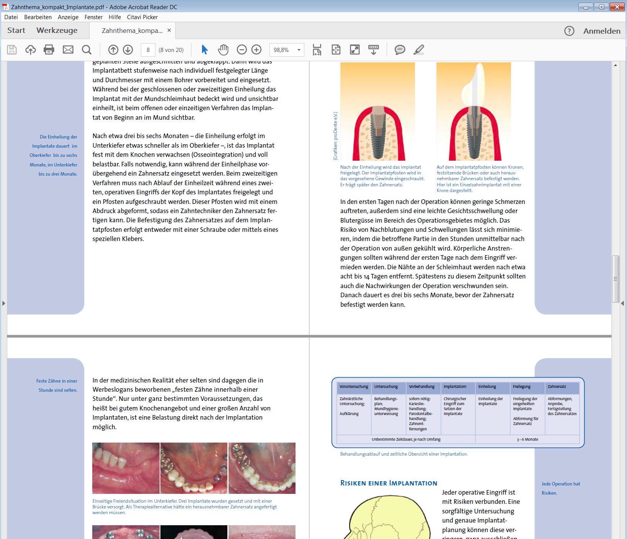Screen dimensions: 627x539
Task: Switch to full screen mode icon
Action: pos(355,50)
